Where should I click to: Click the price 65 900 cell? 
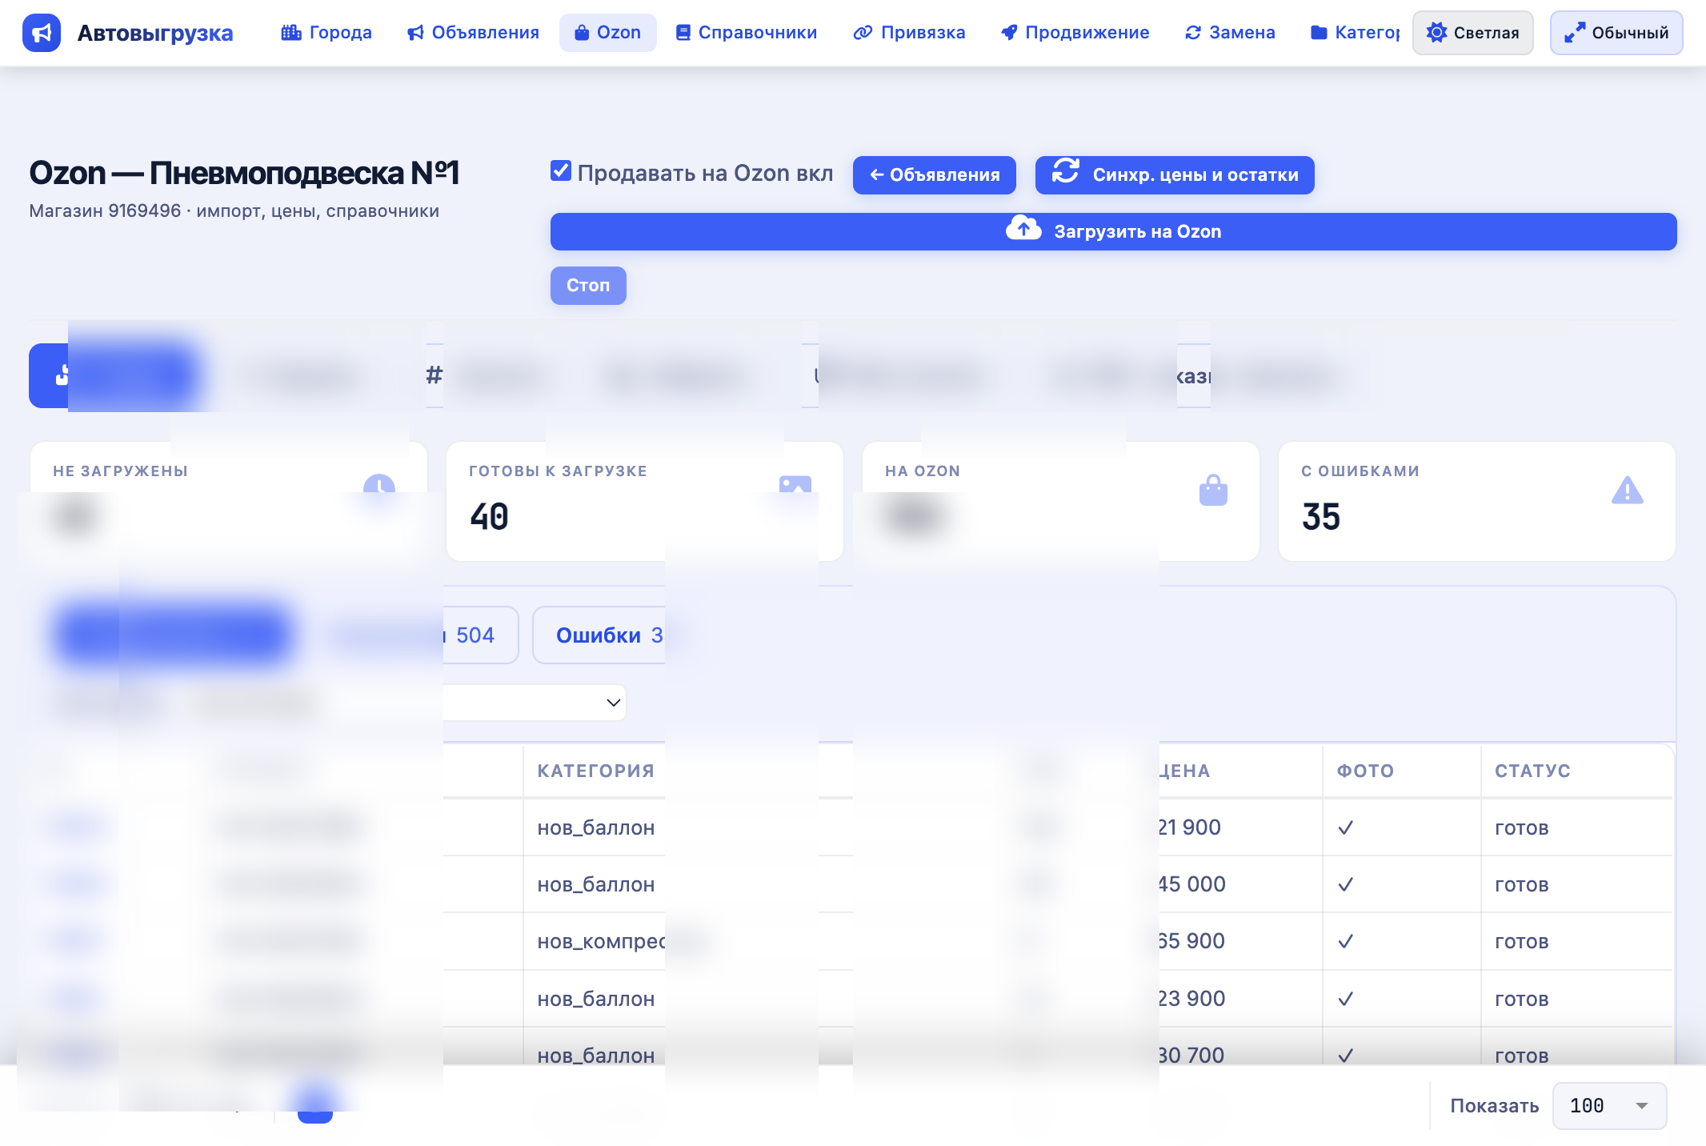tap(1191, 941)
